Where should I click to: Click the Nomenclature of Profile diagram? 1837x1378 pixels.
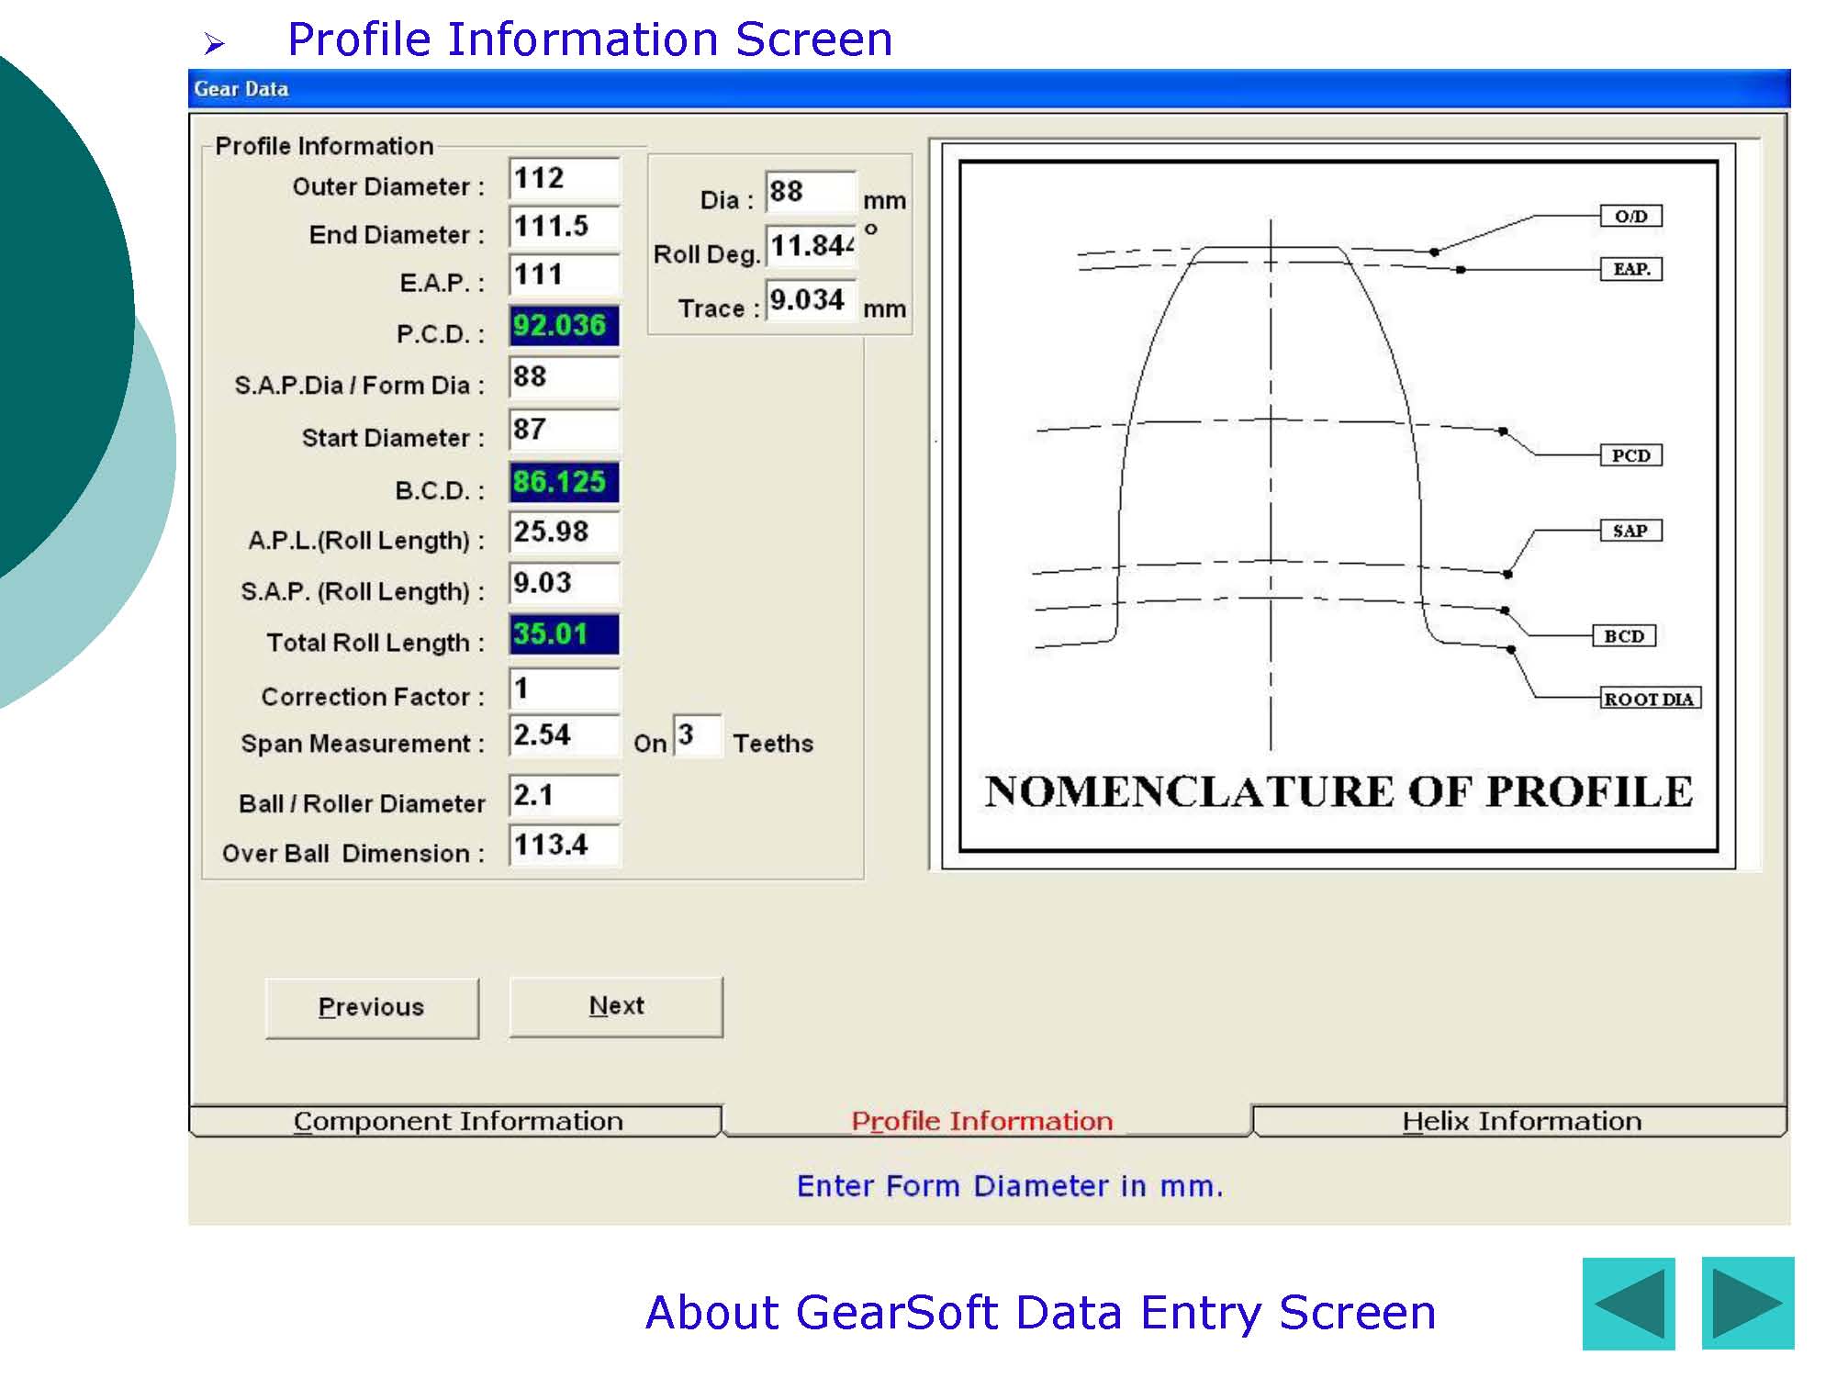[x=1339, y=506]
